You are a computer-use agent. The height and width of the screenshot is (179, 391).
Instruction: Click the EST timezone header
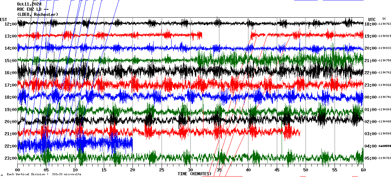[3, 19]
